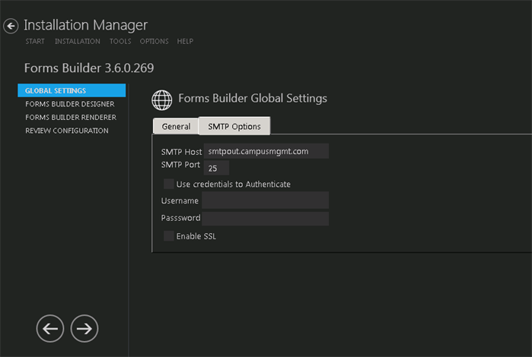532x357 pixels.
Task: Switch to the General tab
Action: 176,126
